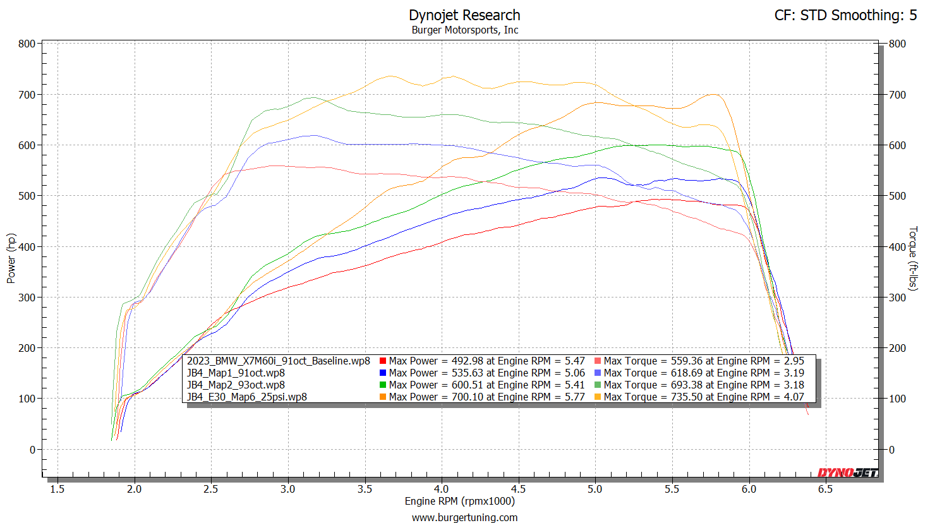
Task: Click the 200 tick on the Torque axis
Action: (897, 348)
